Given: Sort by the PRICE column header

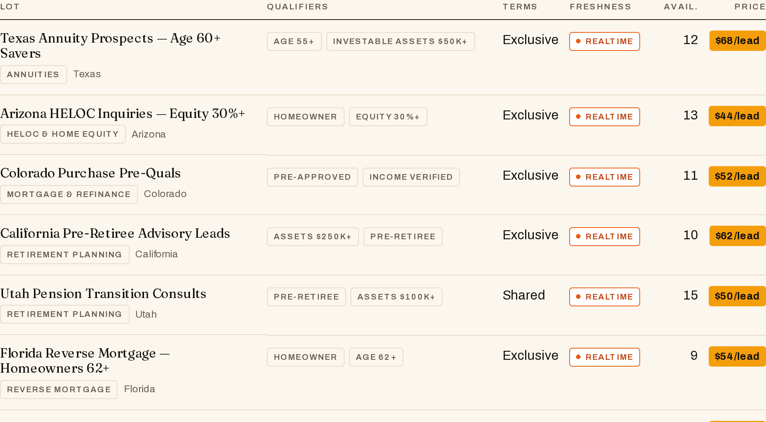Looking at the screenshot, I should tap(750, 7).
